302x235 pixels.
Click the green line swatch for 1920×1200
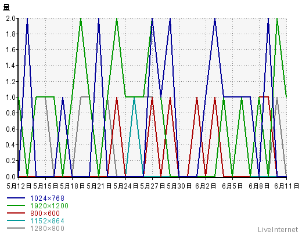pos(16,205)
